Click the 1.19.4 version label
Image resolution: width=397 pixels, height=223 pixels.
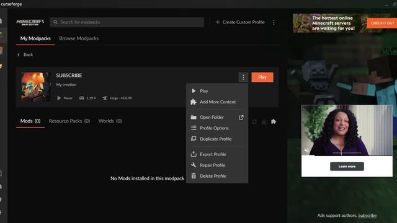[91, 98]
